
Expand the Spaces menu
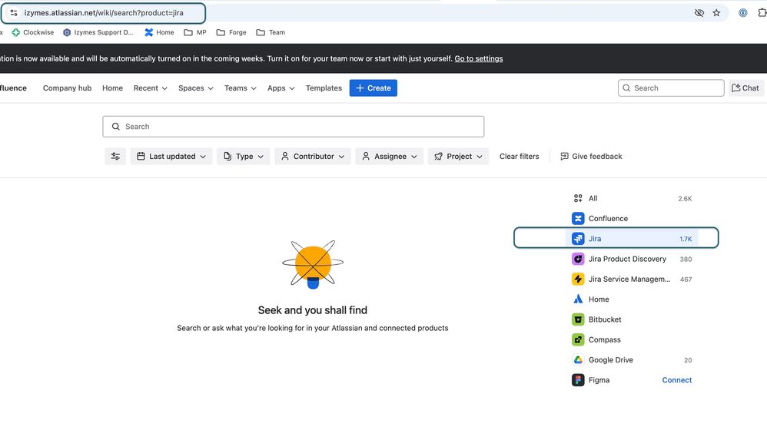[x=196, y=88]
